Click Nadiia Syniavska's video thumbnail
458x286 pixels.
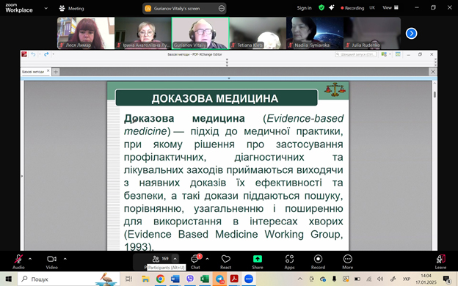point(315,33)
